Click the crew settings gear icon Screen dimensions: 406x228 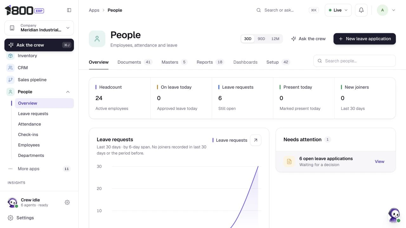(x=67, y=202)
